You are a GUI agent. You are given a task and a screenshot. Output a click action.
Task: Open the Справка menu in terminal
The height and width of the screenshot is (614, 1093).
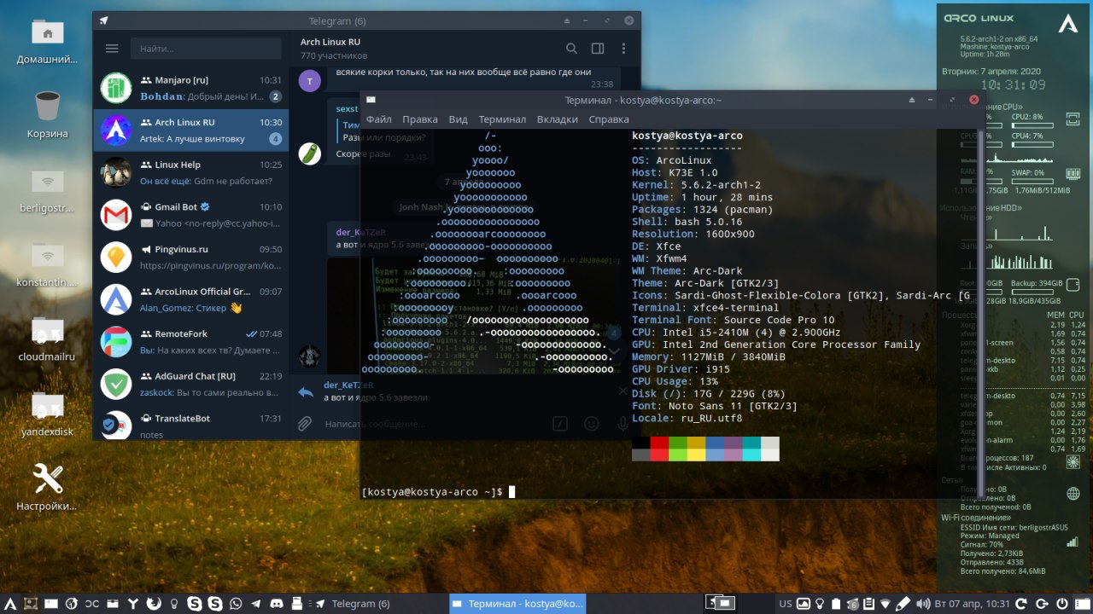click(x=608, y=119)
